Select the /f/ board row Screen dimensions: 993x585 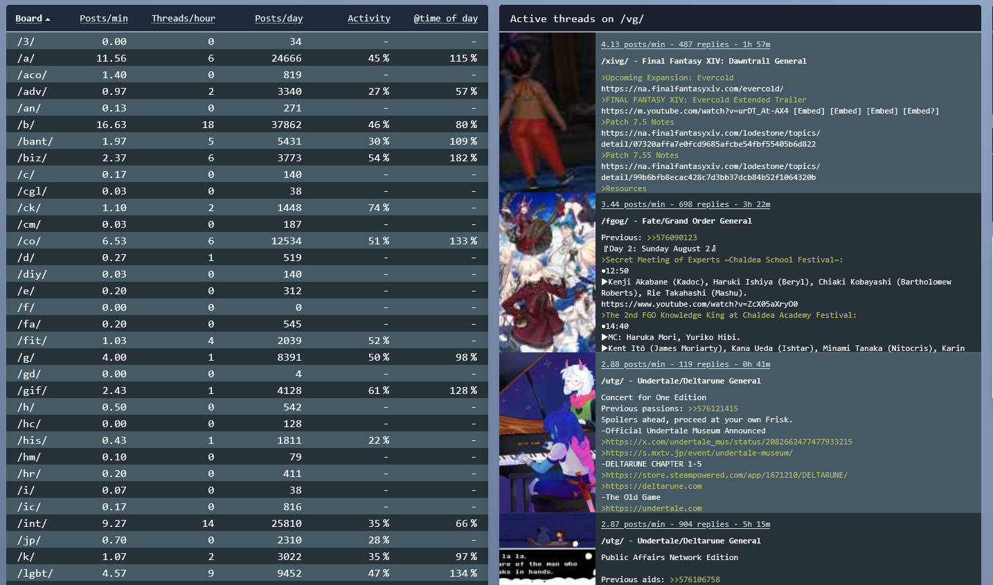tap(247, 307)
